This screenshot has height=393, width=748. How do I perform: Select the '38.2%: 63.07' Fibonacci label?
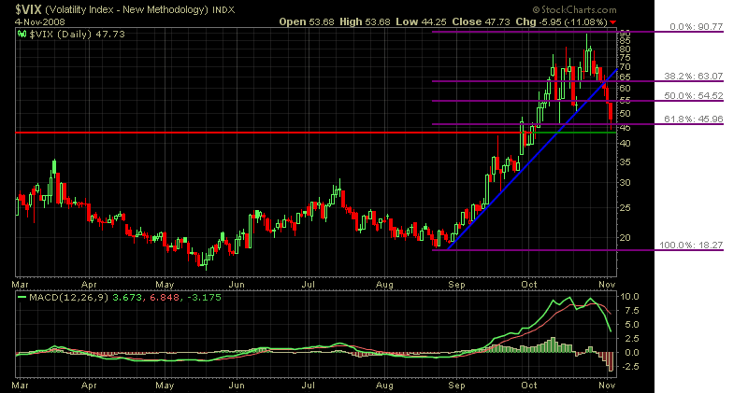click(x=694, y=77)
